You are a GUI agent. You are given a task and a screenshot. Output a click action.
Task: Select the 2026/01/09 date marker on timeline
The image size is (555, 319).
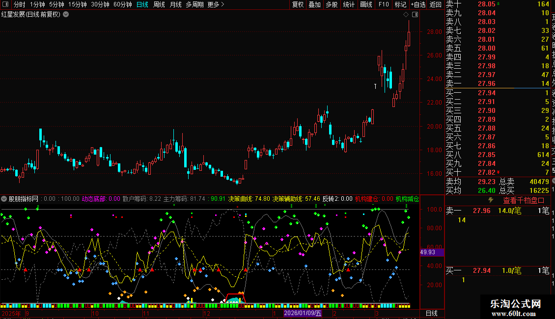pos(303,313)
